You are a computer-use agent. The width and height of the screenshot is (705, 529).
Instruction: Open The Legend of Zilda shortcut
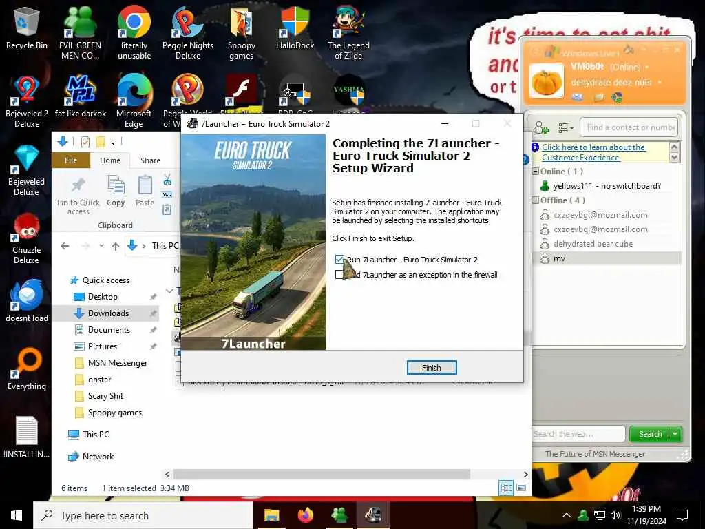point(348,33)
